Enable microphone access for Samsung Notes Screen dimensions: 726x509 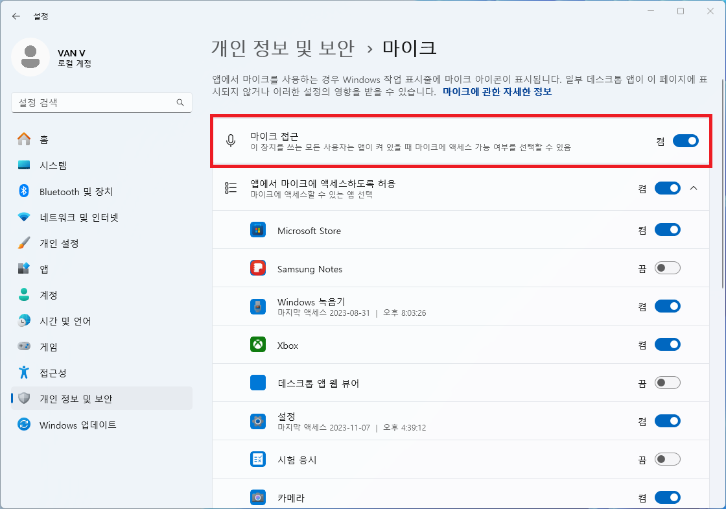[x=668, y=267]
